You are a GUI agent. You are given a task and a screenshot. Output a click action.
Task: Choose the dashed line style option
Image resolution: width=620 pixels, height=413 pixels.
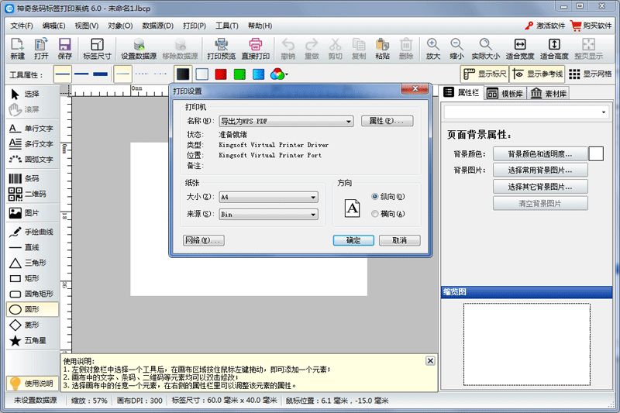pyautogui.click(x=142, y=74)
